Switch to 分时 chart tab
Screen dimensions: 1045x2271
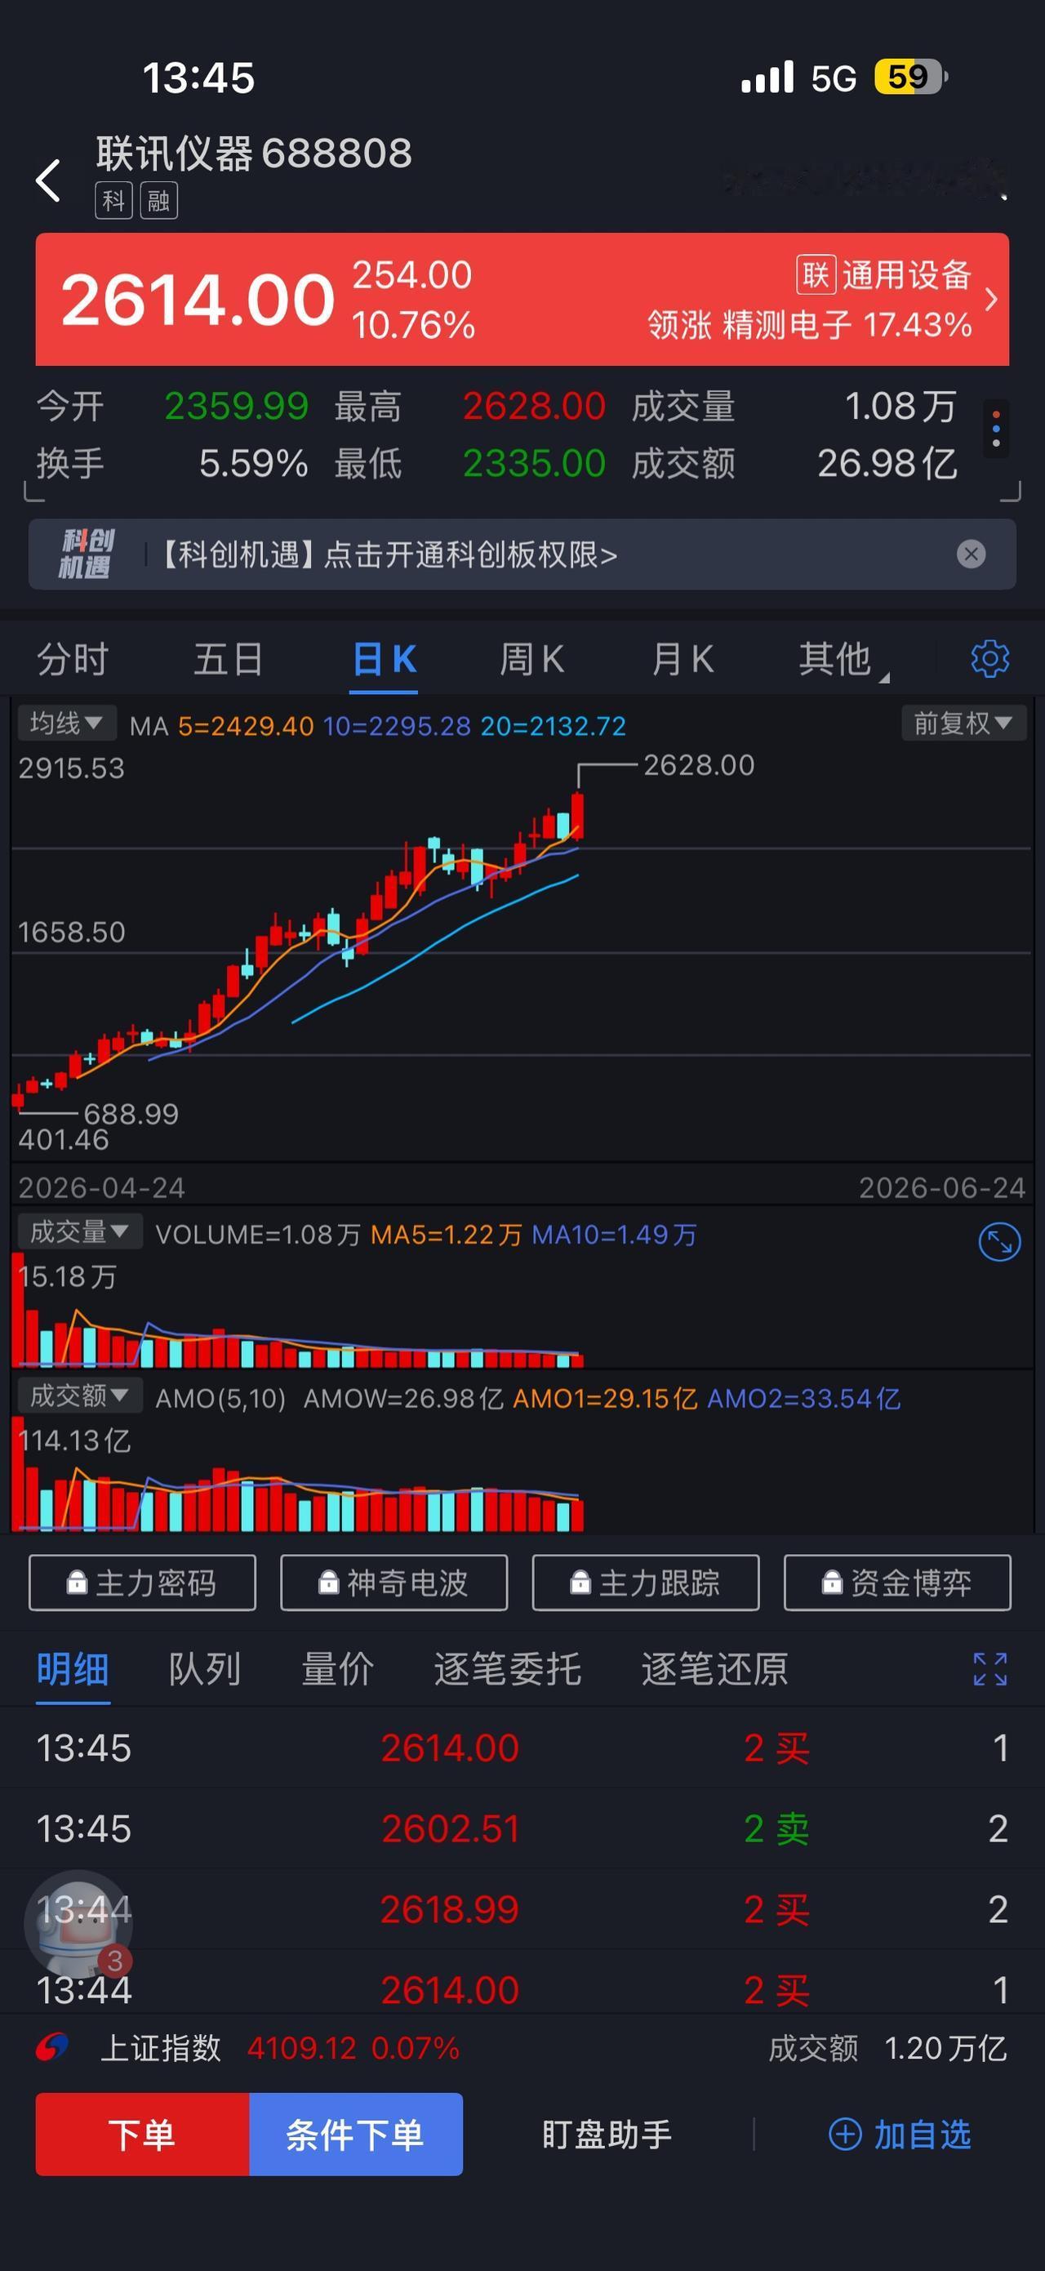tap(72, 658)
